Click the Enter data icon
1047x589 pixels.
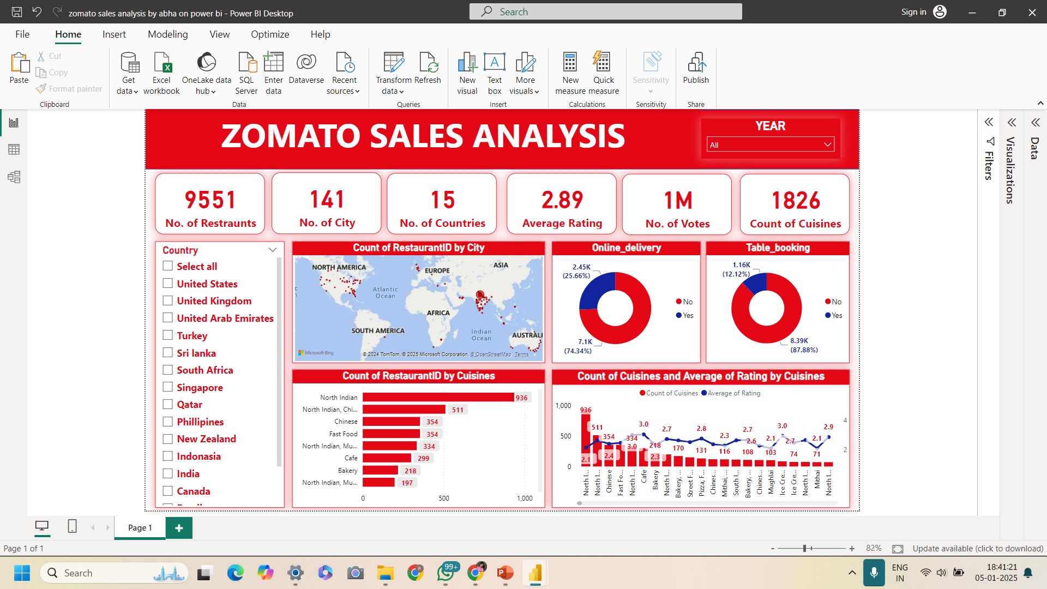(x=273, y=62)
